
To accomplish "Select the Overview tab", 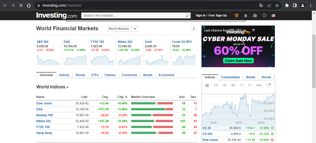I will [46, 75].
